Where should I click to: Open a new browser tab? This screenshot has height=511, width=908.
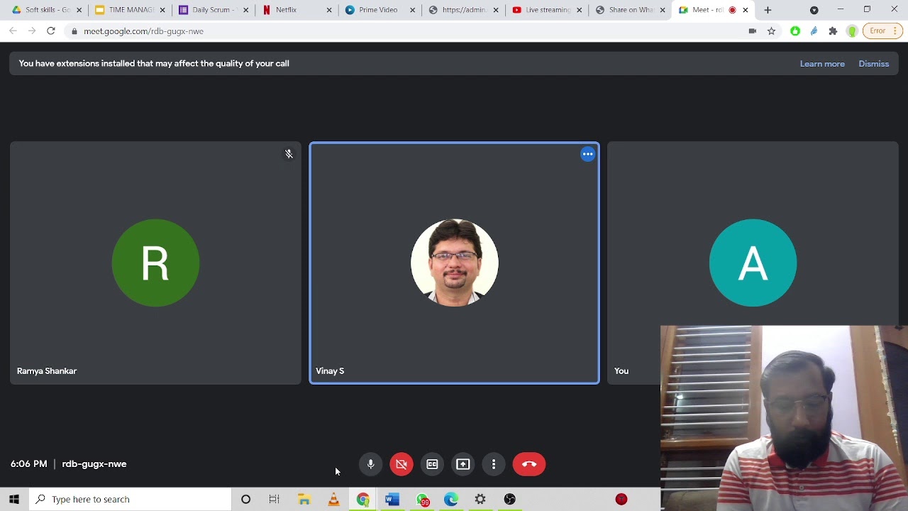point(768,10)
